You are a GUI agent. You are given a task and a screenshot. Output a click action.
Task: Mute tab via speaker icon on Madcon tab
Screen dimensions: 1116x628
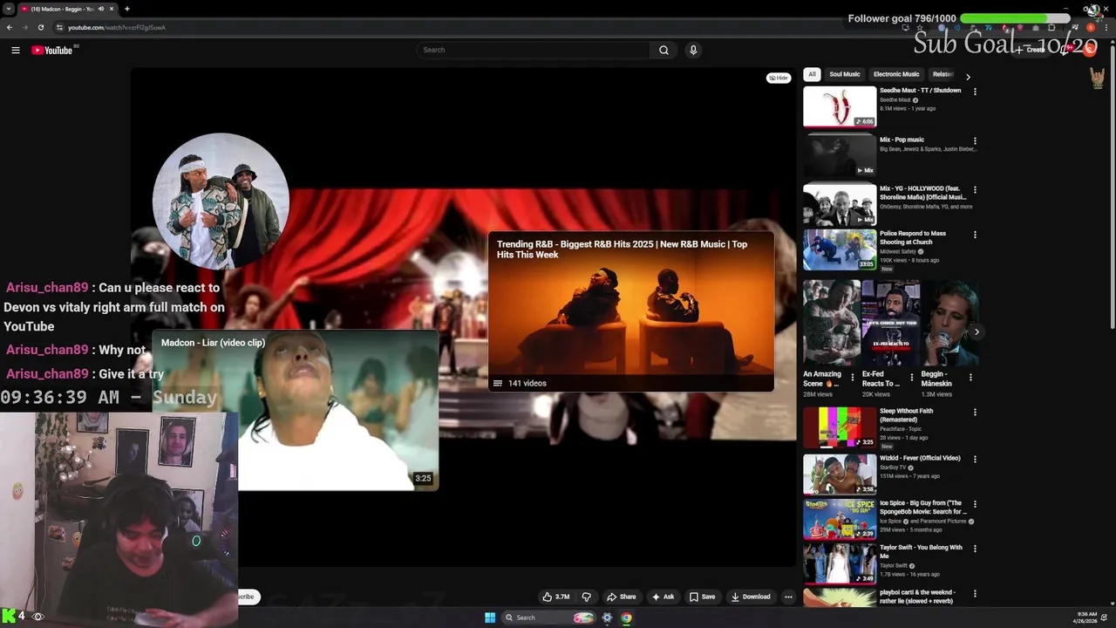coord(101,9)
